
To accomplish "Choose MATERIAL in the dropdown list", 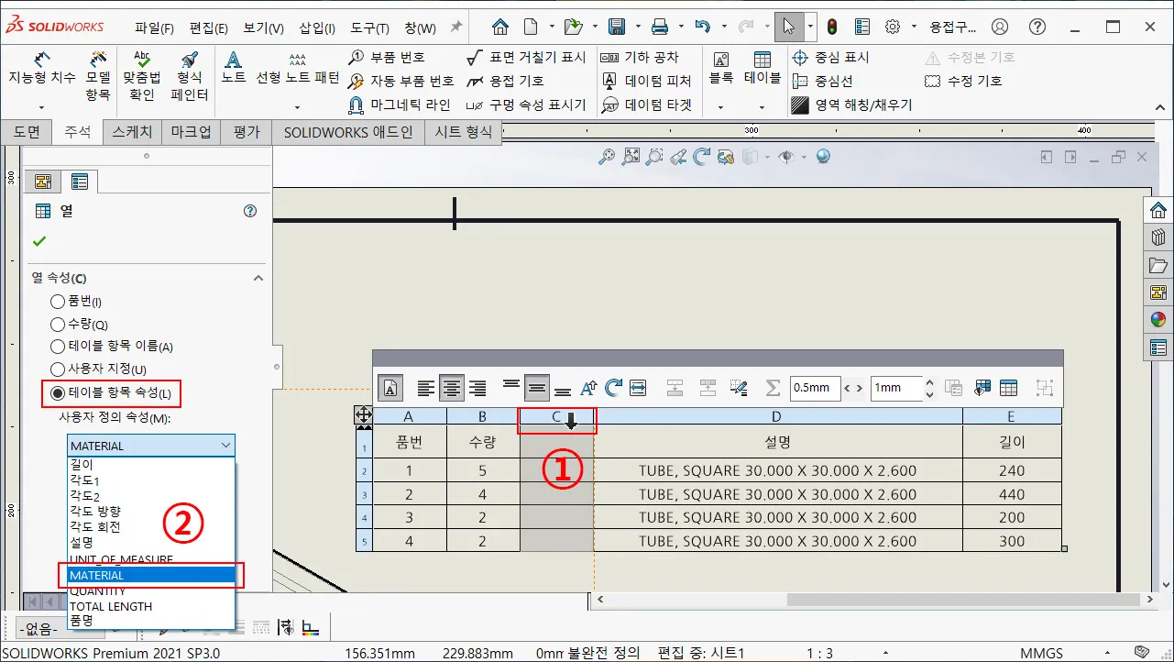I will (x=151, y=575).
